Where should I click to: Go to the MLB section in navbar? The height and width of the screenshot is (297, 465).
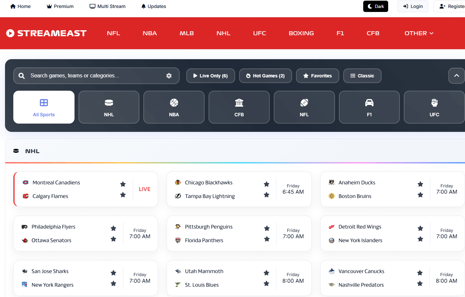click(187, 33)
